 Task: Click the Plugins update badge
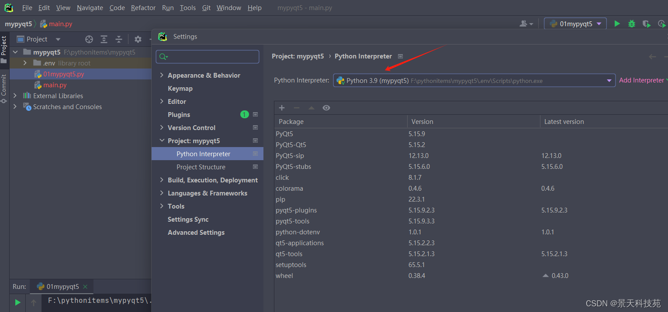pos(244,114)
